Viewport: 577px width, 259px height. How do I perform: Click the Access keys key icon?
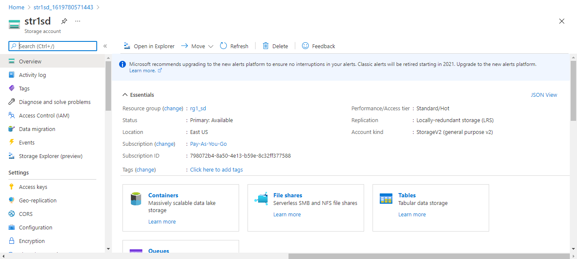click(x=12, y=187)
